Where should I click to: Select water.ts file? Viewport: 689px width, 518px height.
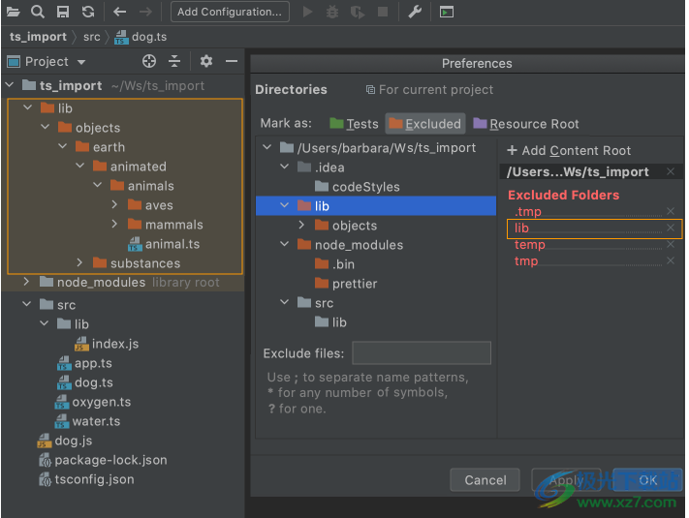click(87, 421)
